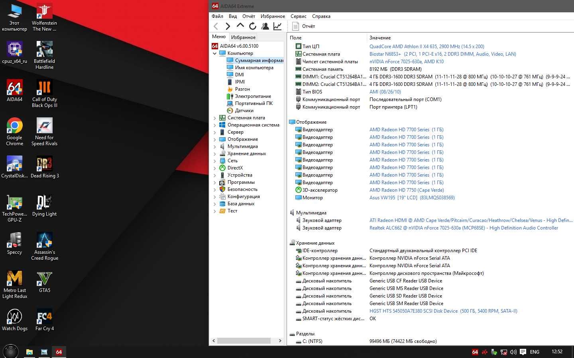This screenshot has width=574, height=358.
Task: Expand the Отображение tree node
Action: [x=215, y=139]
